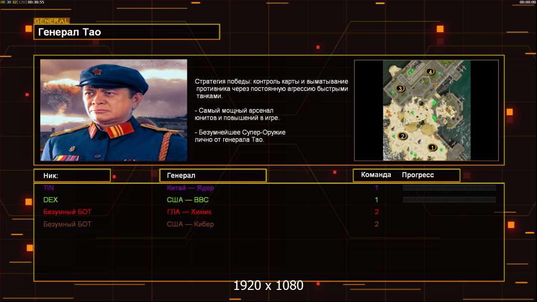The image size is (537, 302).
Task: Click 'Китай — Ядер' general entry
Action: pyautogui.click(x=190, y=188)
